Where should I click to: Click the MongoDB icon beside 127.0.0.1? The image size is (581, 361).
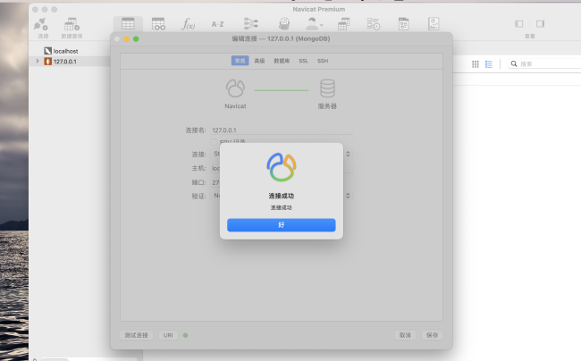pyautogui.click(x=47, y=62)
